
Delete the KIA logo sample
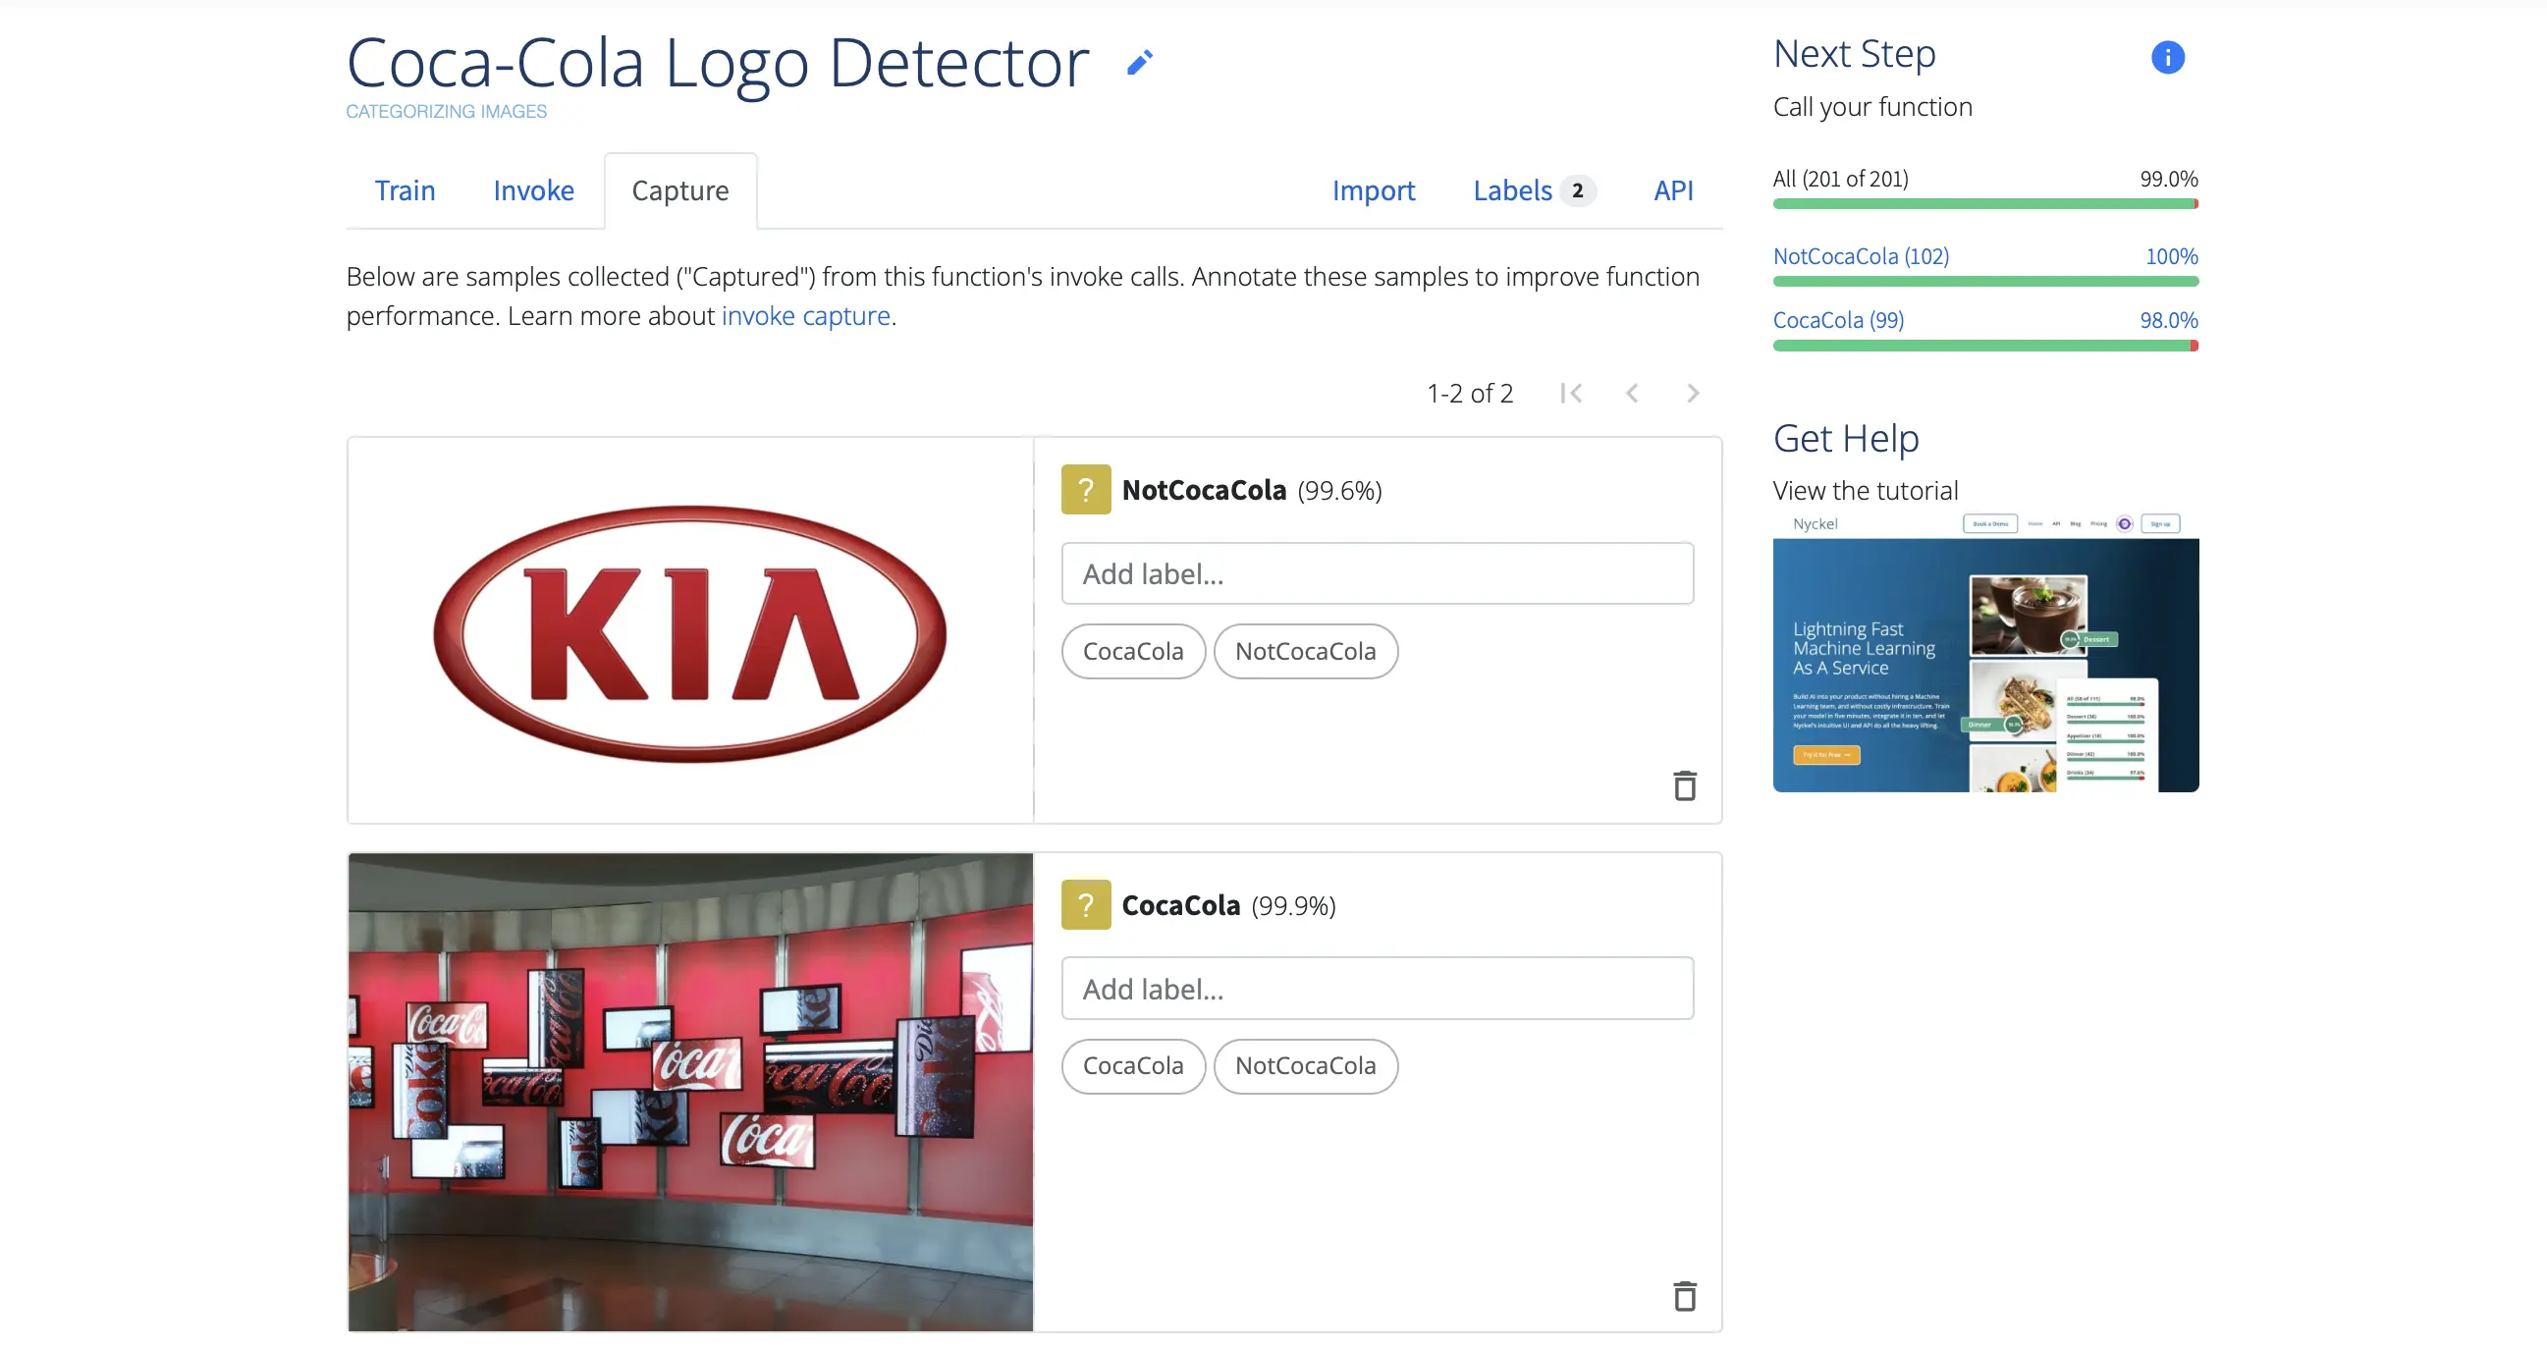pyautogui.click(x=1685, y=786)
